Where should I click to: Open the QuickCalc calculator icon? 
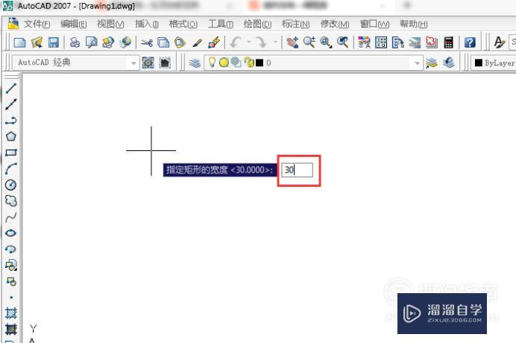(x=448, y=42)
